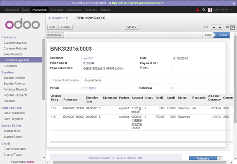Open the Reporting menu
Viewport: 237px width, 164px height.
(x=91, y=10)
